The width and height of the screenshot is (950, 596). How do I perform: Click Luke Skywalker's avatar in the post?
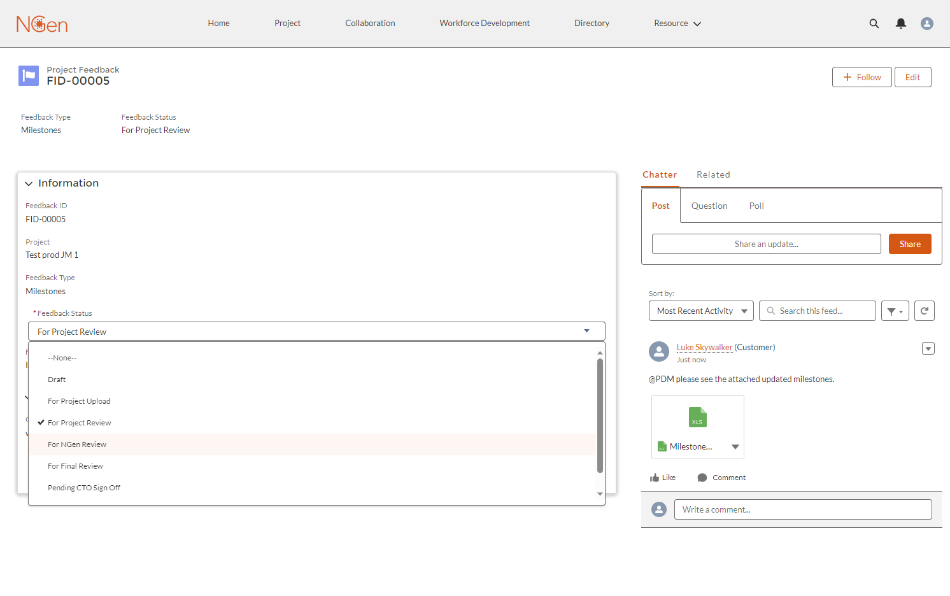[x=659, y=351]
